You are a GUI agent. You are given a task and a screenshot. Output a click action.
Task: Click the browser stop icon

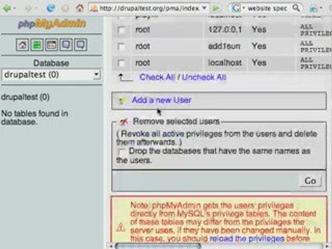(x=65, y=9)
